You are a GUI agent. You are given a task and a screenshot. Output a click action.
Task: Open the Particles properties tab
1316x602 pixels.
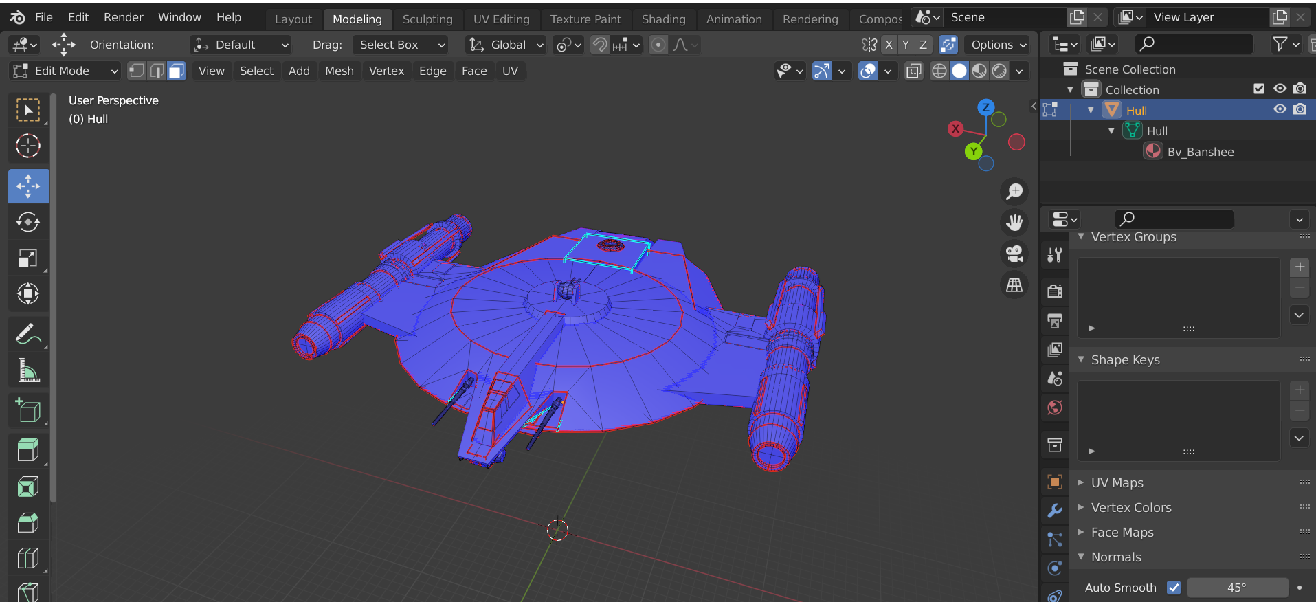[x=1055, y=539]
